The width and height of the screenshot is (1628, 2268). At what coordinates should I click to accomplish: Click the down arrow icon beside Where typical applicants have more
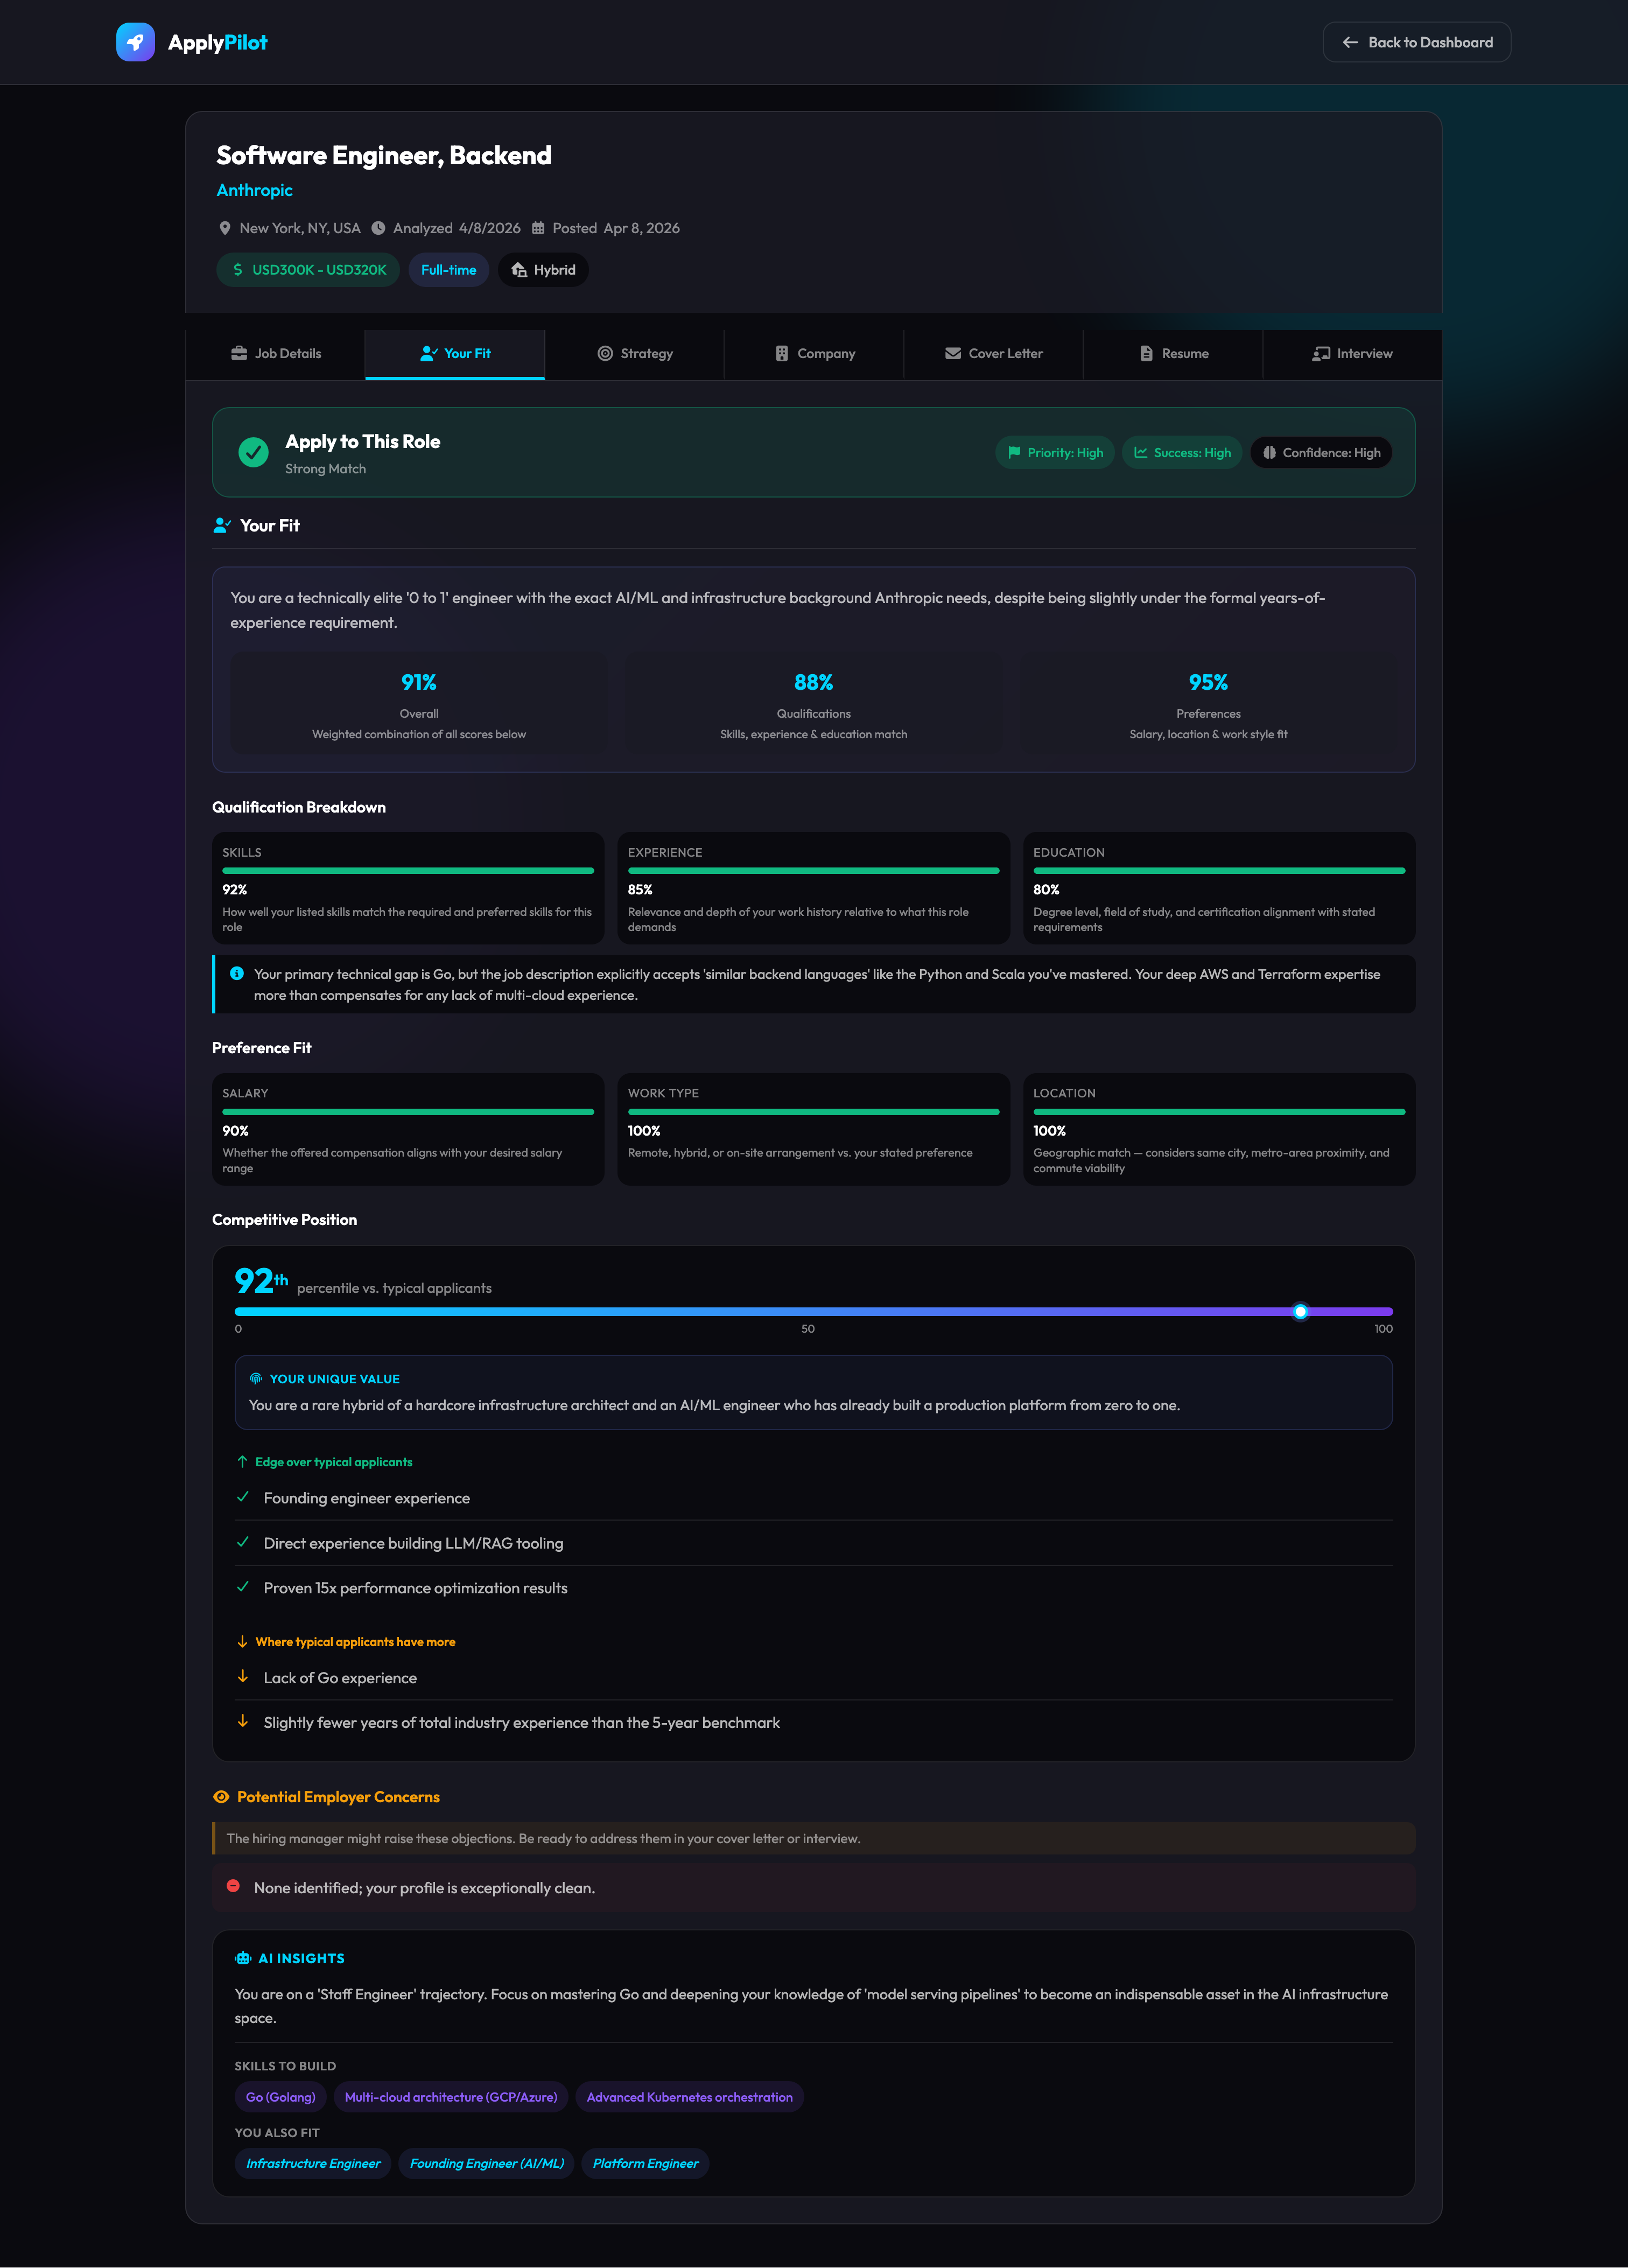click(x=242, y=1641)
